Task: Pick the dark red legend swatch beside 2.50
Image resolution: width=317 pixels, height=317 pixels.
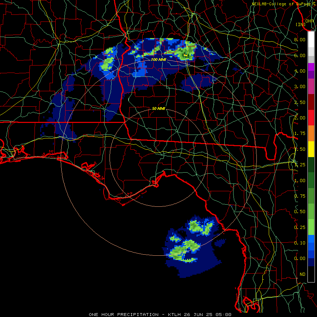Action: pyautogui.click(x=311, y=102)
